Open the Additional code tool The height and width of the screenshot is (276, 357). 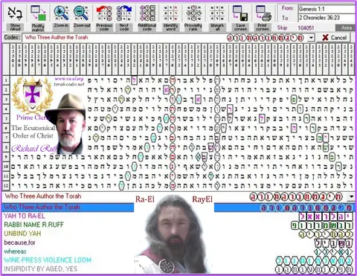point(147,13)
